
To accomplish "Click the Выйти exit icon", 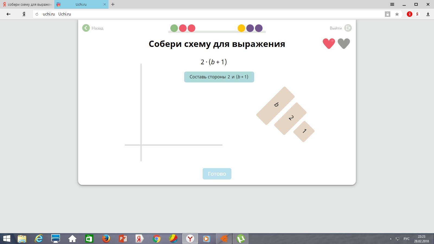I will pos(348,28).
